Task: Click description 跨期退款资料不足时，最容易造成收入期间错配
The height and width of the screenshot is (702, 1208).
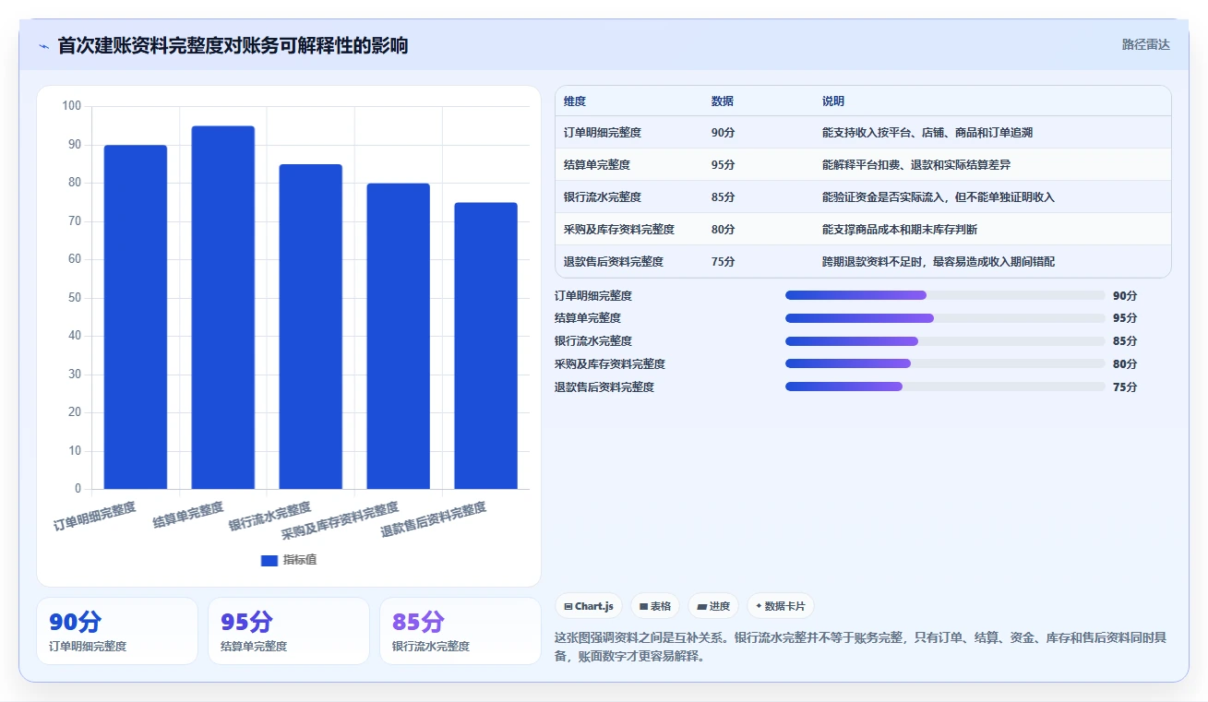Action: (939, 262)
